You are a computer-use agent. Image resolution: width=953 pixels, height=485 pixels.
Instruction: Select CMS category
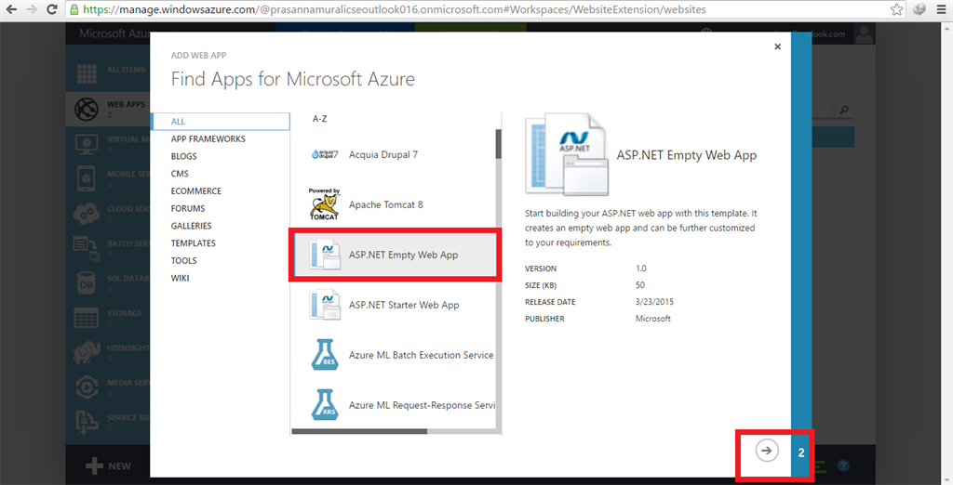pyautogui.click(x=180, y=174)
